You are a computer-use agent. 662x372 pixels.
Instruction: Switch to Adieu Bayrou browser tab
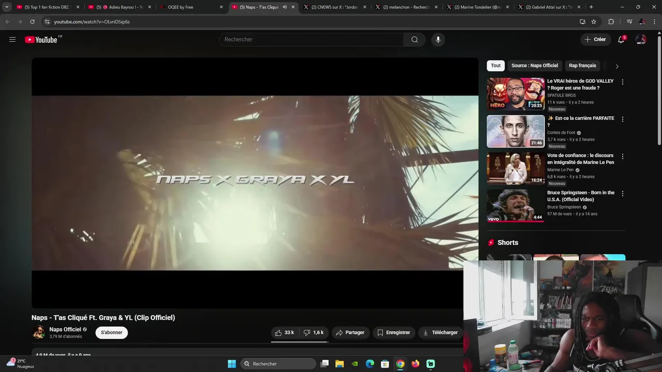pos(120,7)
